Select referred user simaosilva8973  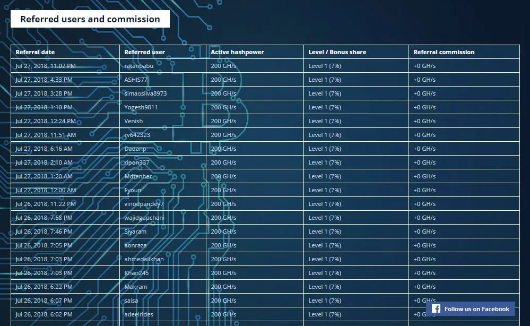[x=145, y=93]
